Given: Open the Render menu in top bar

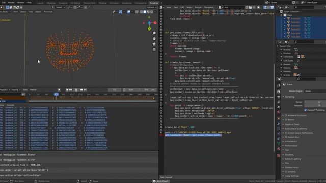Looking at the screenshot, I should coord(11,3).
